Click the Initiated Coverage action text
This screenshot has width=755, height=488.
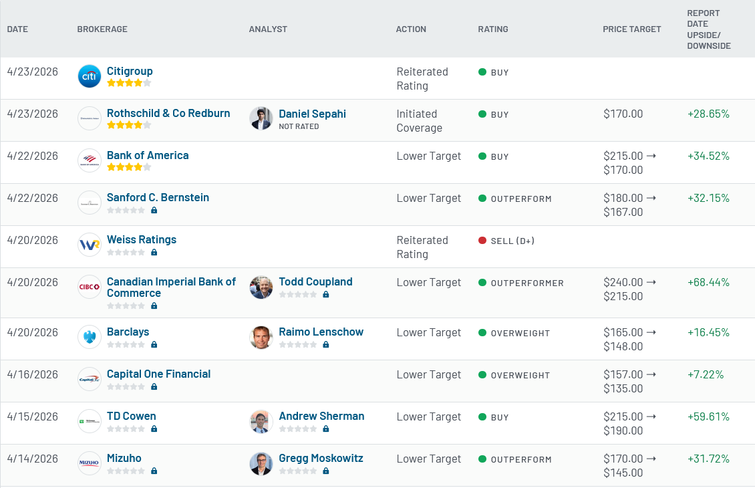coord(420,121)
